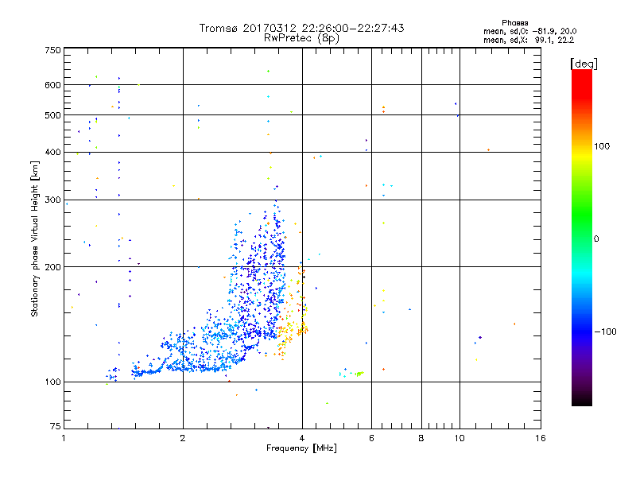Viewport: 636px width, 477px height.
Task: Click the 'RwPretec (8p)' subtitle
Action: tap(301, 38)
